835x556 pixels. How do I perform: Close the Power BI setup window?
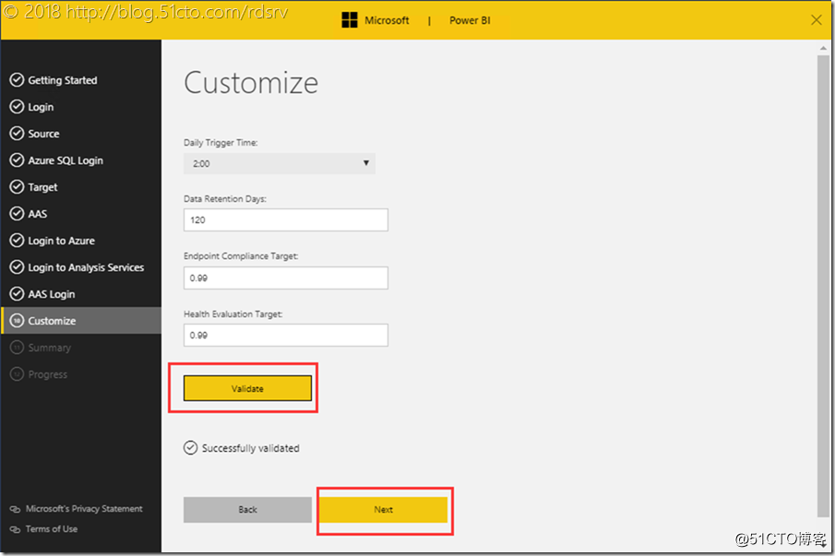[x=817, y=20]
